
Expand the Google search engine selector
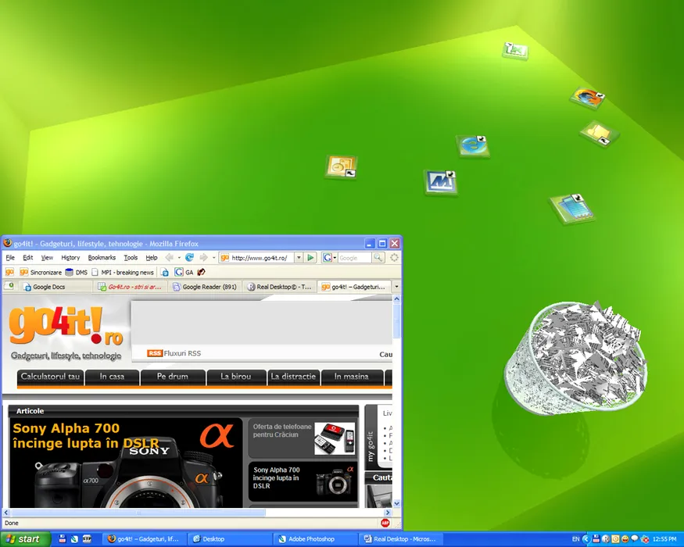pos(329,257)
